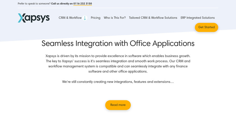This screenshot has width=236, height=132.
Task: Open ERP Integrated Solutions menu item
Action: coord(198,18)
